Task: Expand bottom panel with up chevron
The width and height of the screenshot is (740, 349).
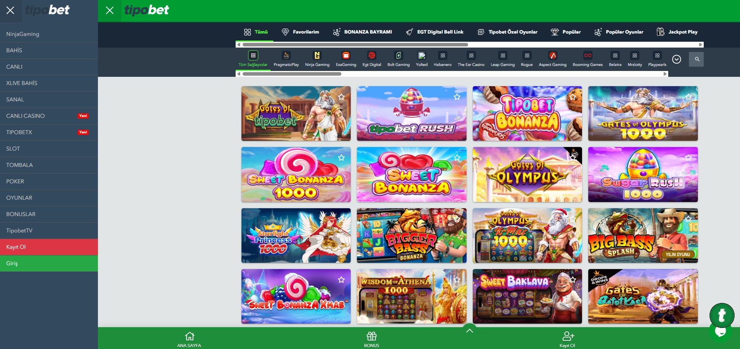Action: tap(470, 331)
